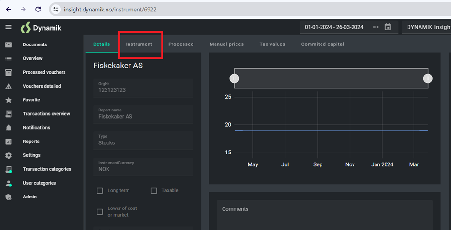The height and width of the screenshot is (230, 451).
Task: Click the Vouchers detailed warning icon
Action: [x=9, y=87]
